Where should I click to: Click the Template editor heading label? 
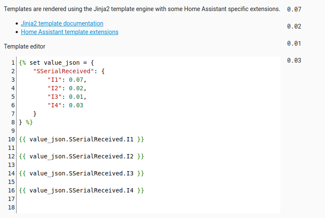pyautogui.click(x=25, y=46)
